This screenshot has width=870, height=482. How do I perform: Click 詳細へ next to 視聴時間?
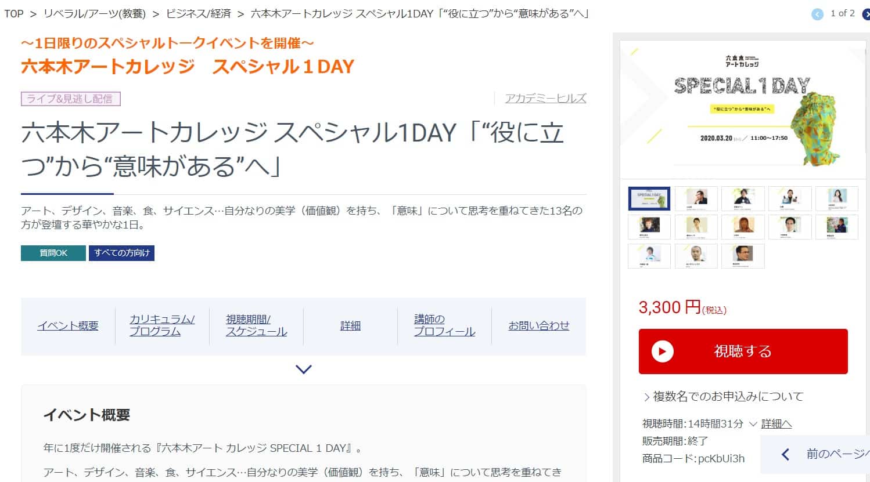(776, 424)
